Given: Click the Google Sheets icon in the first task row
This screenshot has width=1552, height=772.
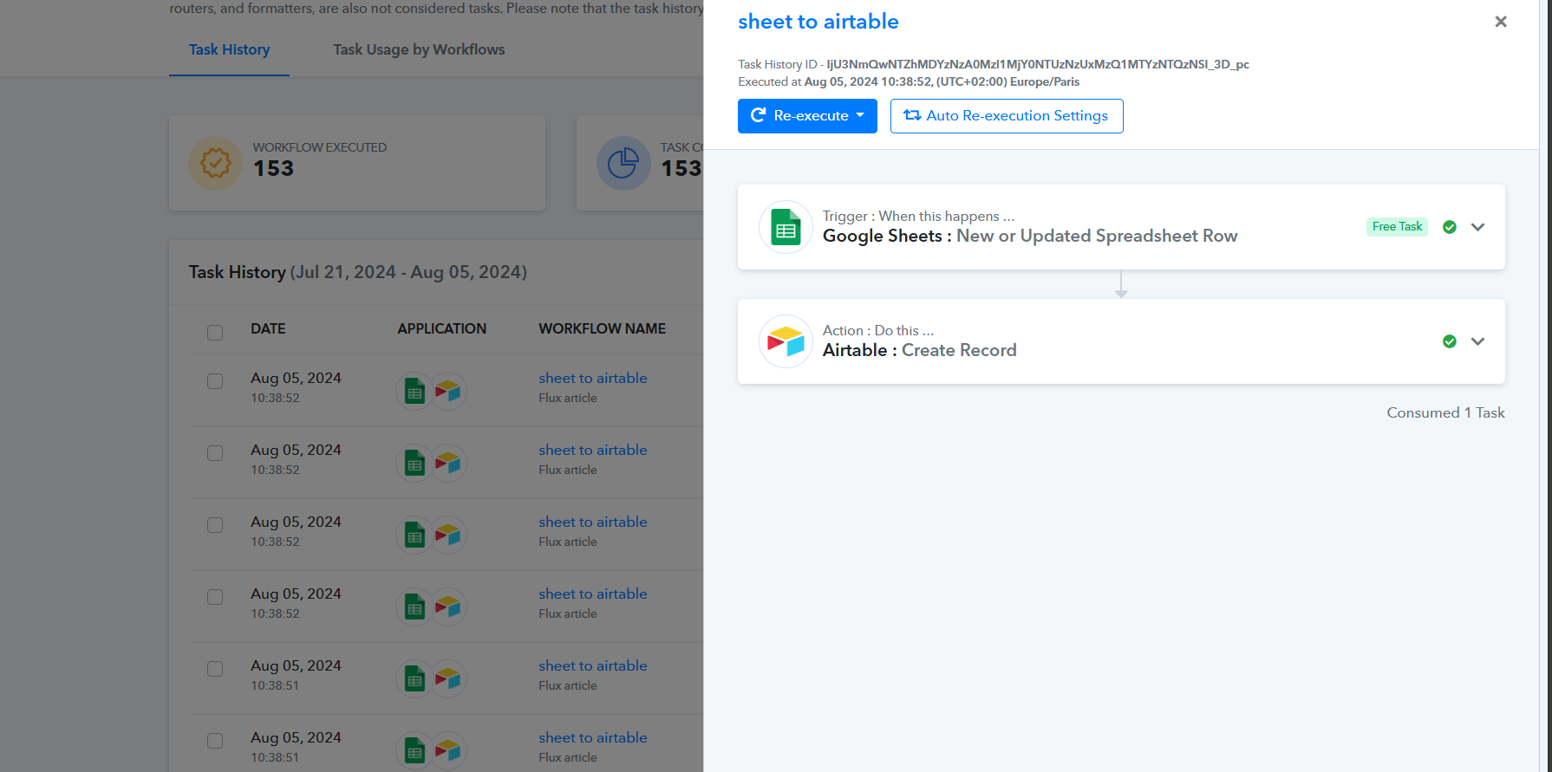Looking at the screenshot, I should 415,392.
